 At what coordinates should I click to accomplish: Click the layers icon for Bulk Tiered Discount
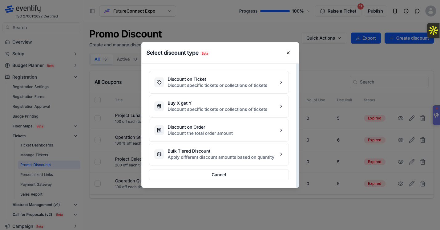click(159, 154)
